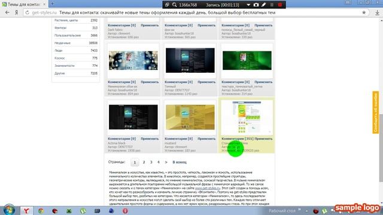Click the address bar showing get-styles.ru
The image size is (383, 215).
click(196, 13)
